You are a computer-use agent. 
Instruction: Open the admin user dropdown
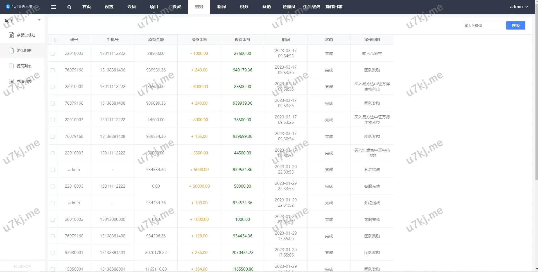point(519,7)
